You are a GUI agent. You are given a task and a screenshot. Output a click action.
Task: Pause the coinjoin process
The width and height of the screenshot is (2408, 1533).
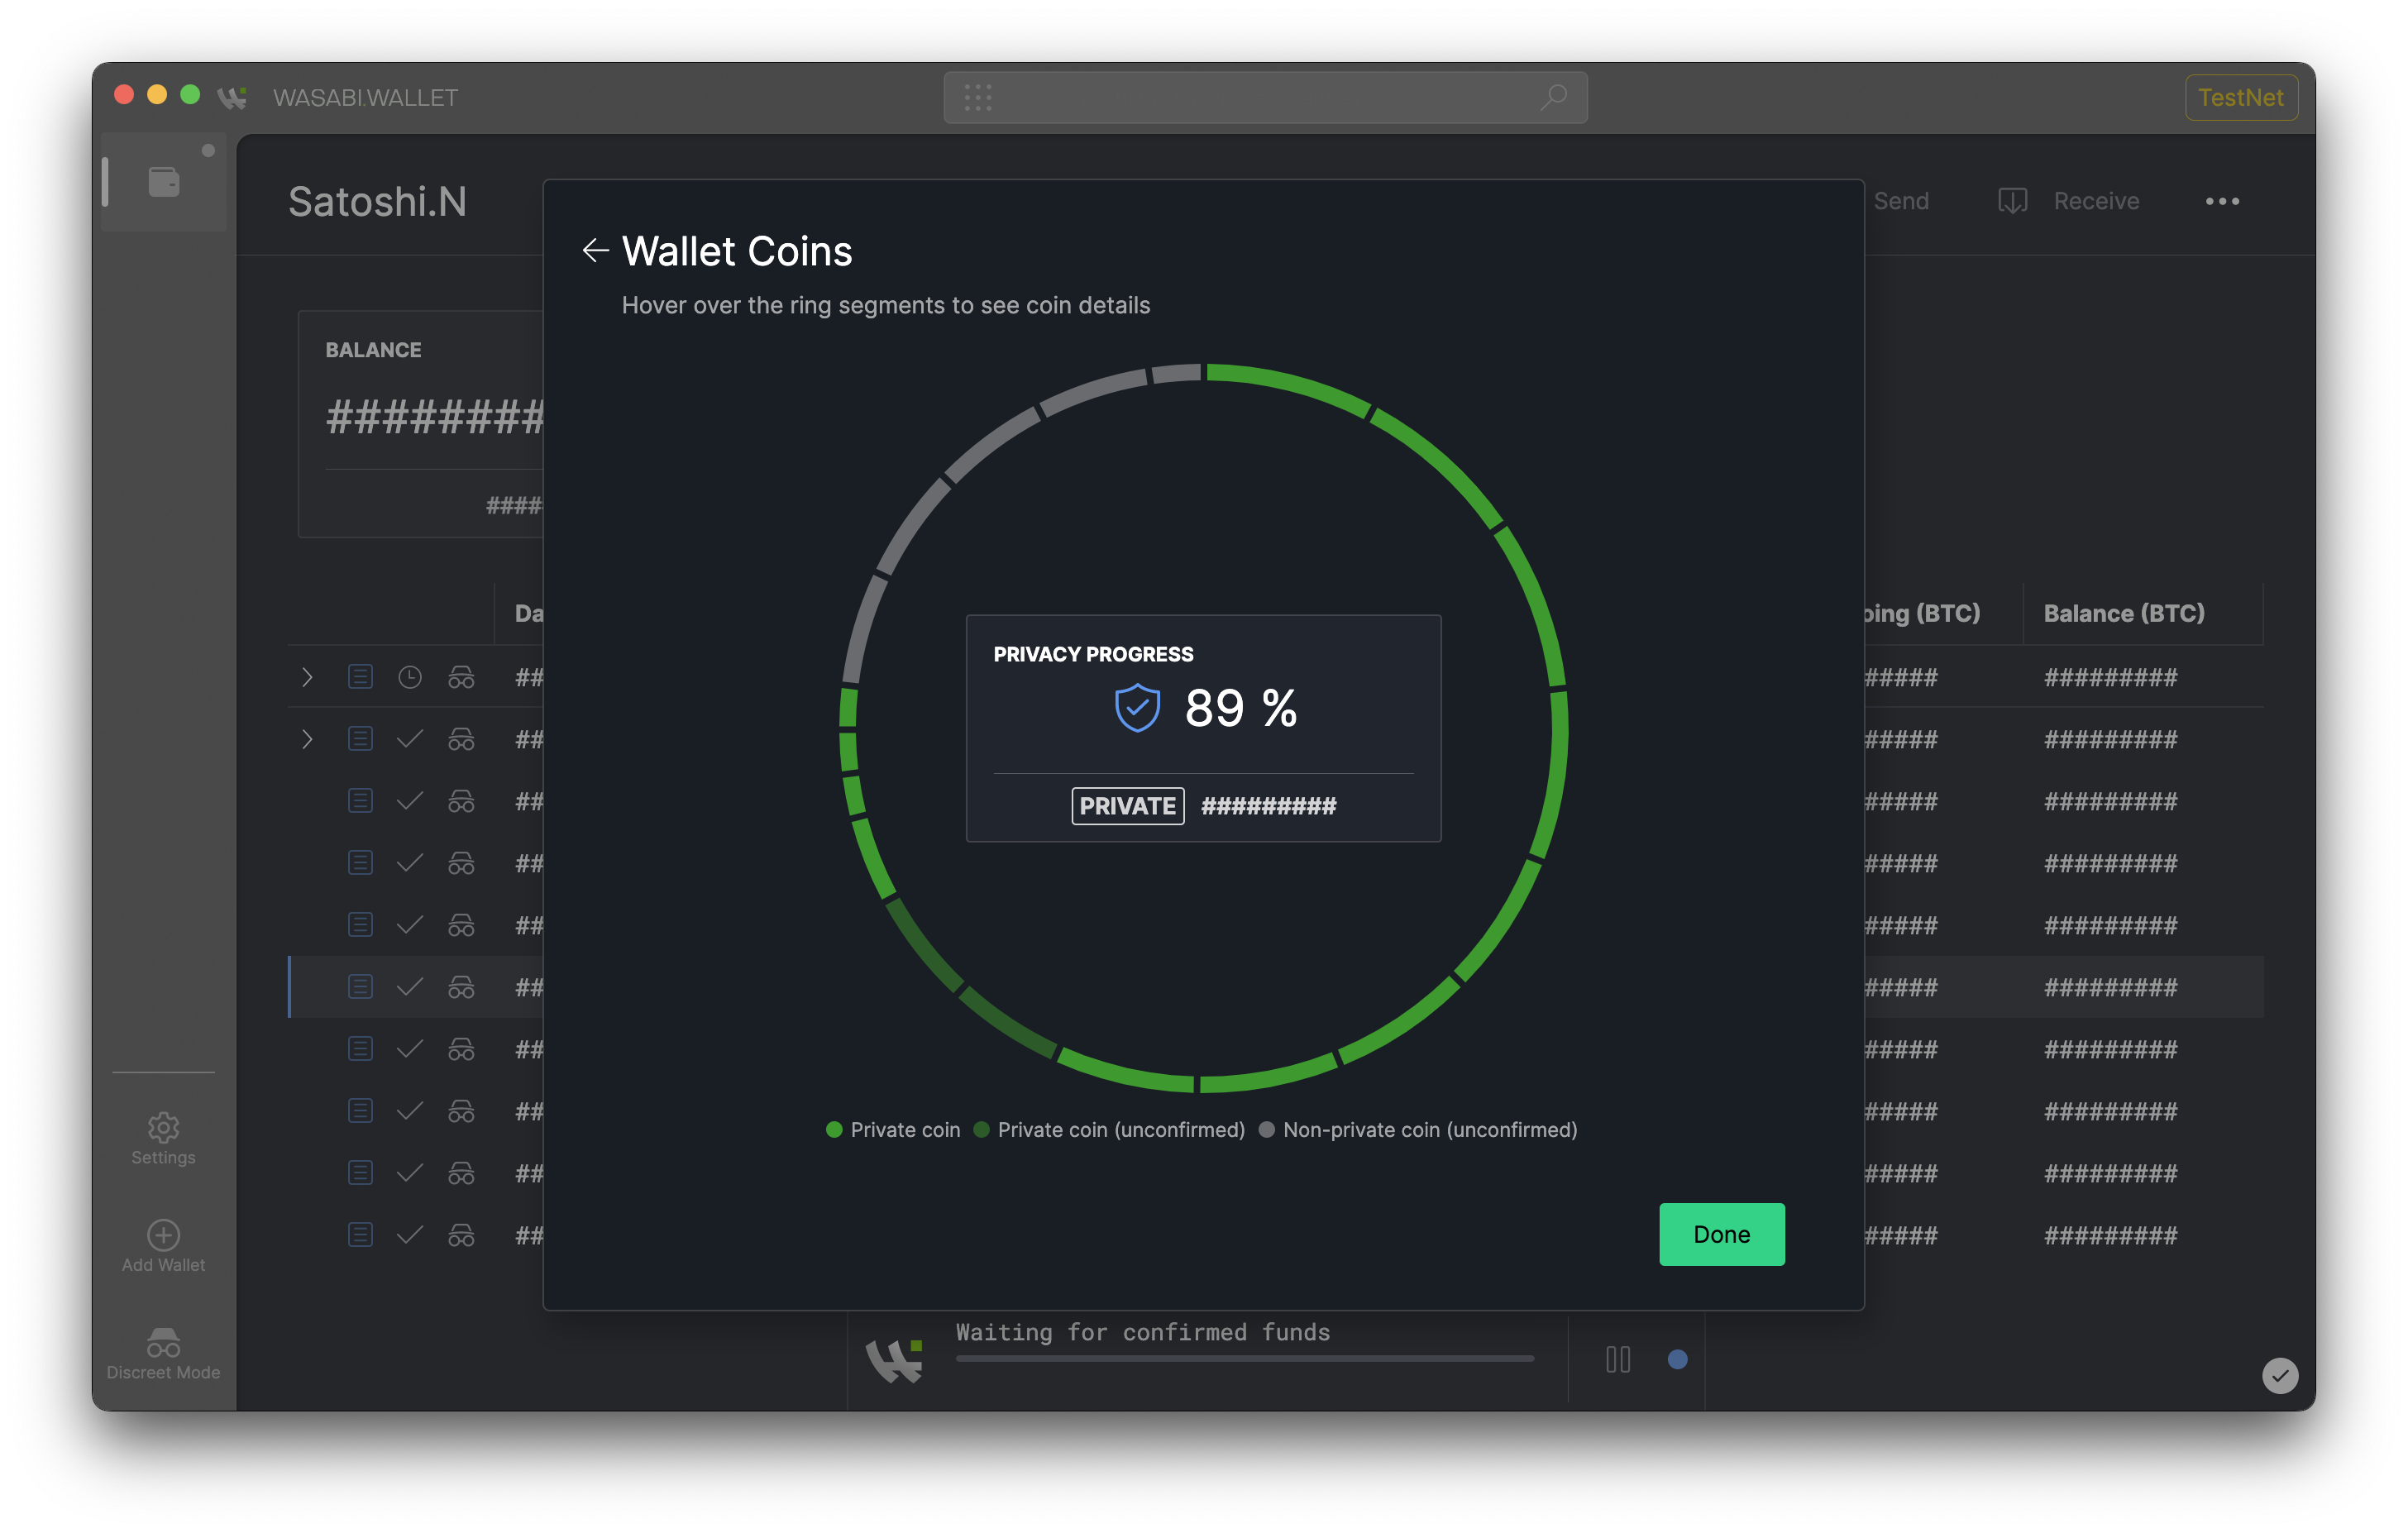1618,1359
